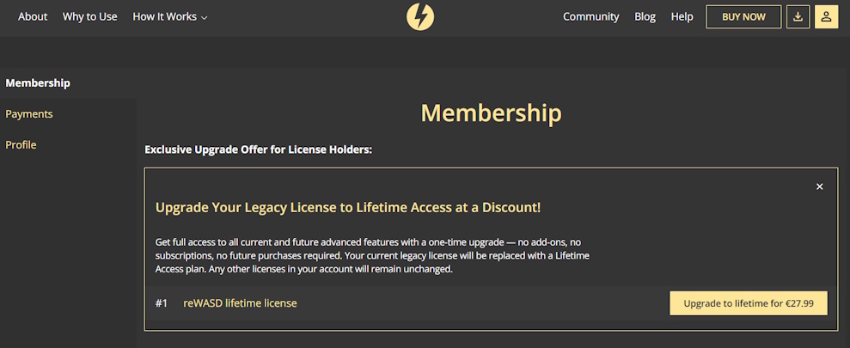Click the Upgrade Your Legacy License heading
The height and width of the screenshot is (348, 850).
click(x=348, y=208)
